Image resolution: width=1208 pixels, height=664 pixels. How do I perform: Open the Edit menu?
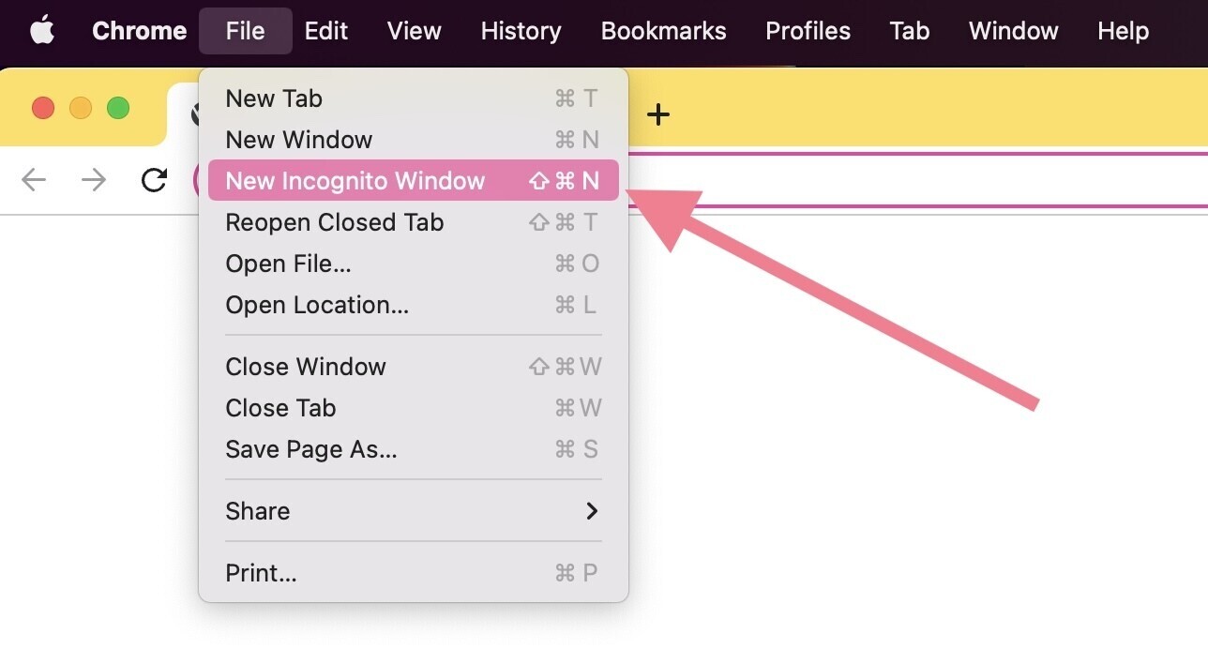[x=326, y=30]
